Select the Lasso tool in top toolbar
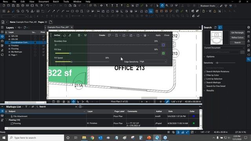The image size is (251, 141). click(176, 5)
